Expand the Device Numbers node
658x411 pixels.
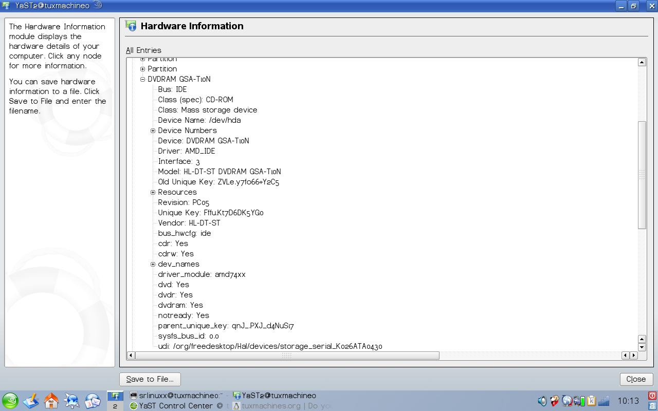(153, 130)
